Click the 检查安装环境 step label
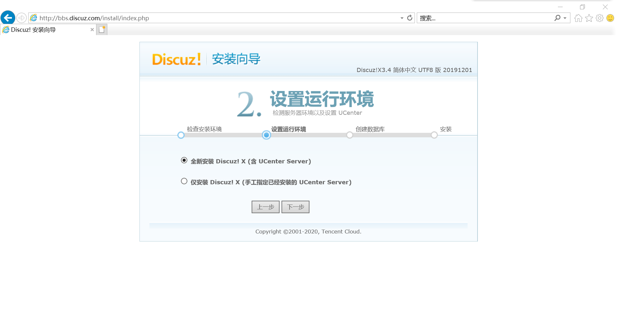 (204, 129)
